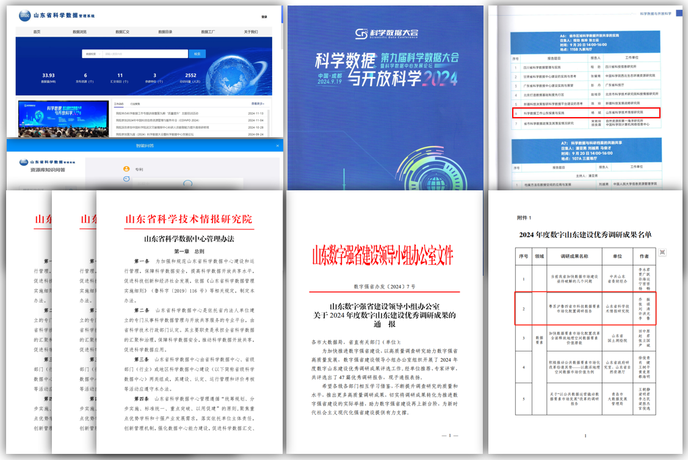Click 山东省科学技术情报研究院 in the highlighted program row
This screenshot has width=688, height=460.
click(625, 113)
